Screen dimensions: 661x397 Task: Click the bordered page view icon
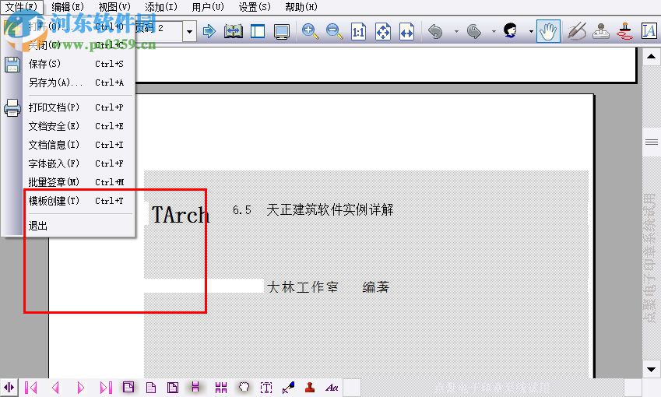(x=173, y=388)
